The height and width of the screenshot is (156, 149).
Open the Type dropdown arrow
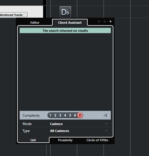(x=106, y=131)
